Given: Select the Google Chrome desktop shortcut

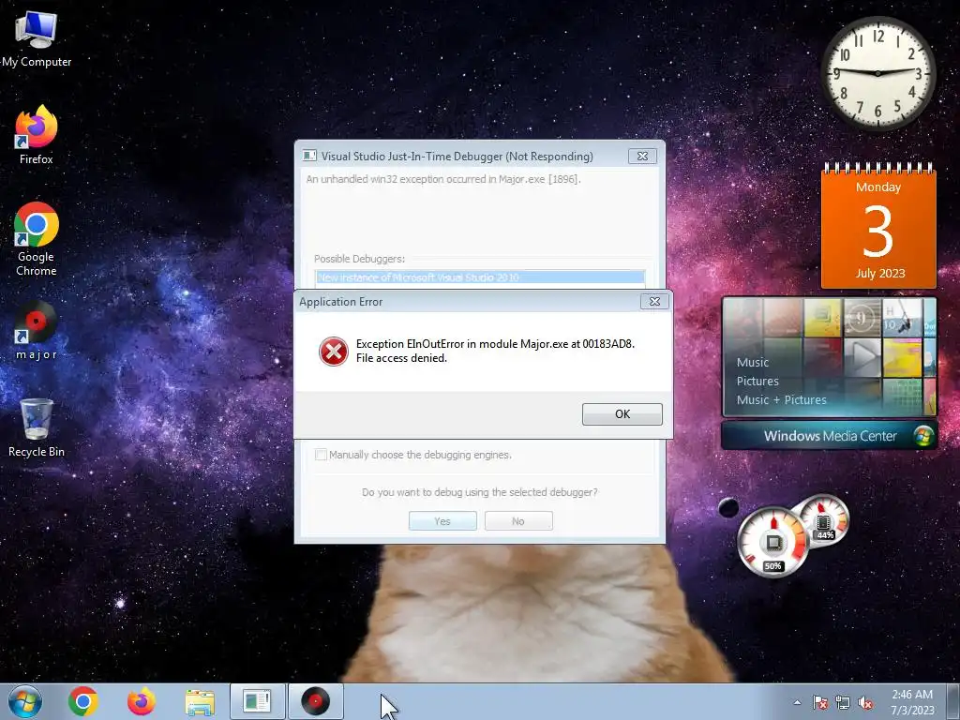Looking at the screenshot, I should point(37,239).
